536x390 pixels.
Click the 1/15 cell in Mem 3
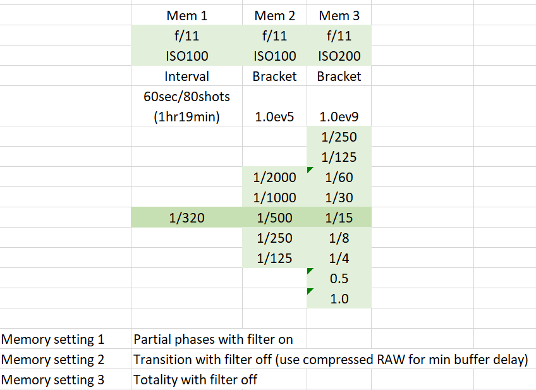[x=339, y=218]
